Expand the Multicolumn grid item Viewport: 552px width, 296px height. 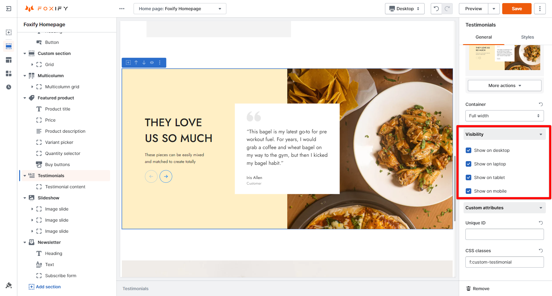[32, 87]
